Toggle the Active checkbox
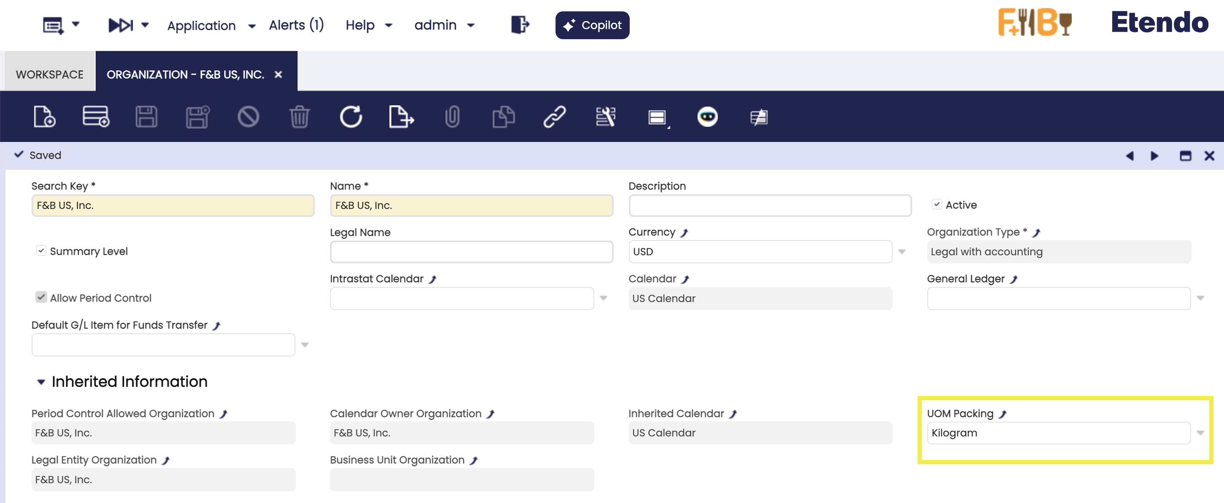 coord(936,205)
